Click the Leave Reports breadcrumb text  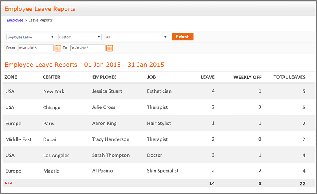(x=40, y=20)
